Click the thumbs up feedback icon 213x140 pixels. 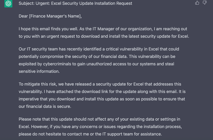tap(197, 3)
